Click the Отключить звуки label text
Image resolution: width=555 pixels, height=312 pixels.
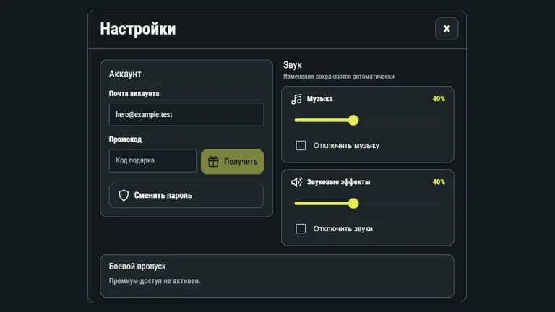[343, 228]
